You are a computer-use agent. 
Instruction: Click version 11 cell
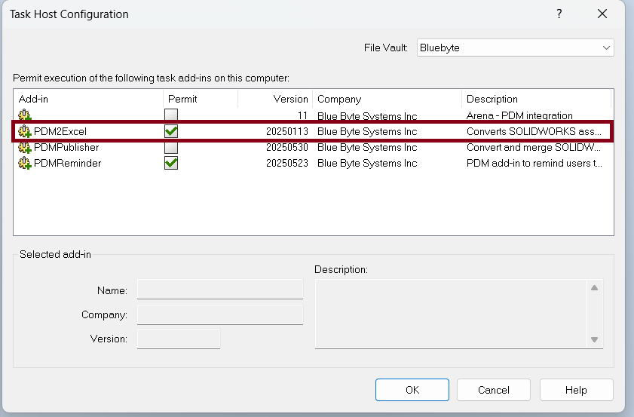303,115
